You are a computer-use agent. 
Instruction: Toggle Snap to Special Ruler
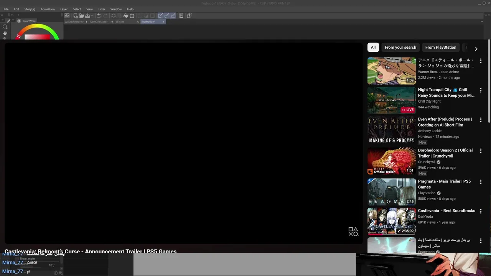pos(167,16)
